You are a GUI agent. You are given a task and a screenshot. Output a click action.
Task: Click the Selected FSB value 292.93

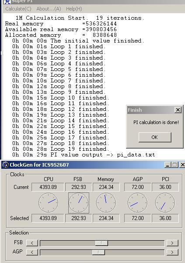tap(79, 218)
